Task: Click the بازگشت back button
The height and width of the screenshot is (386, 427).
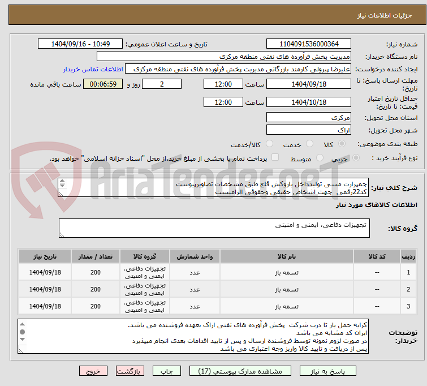Action: pyautogui.click(x=131, y=371)
